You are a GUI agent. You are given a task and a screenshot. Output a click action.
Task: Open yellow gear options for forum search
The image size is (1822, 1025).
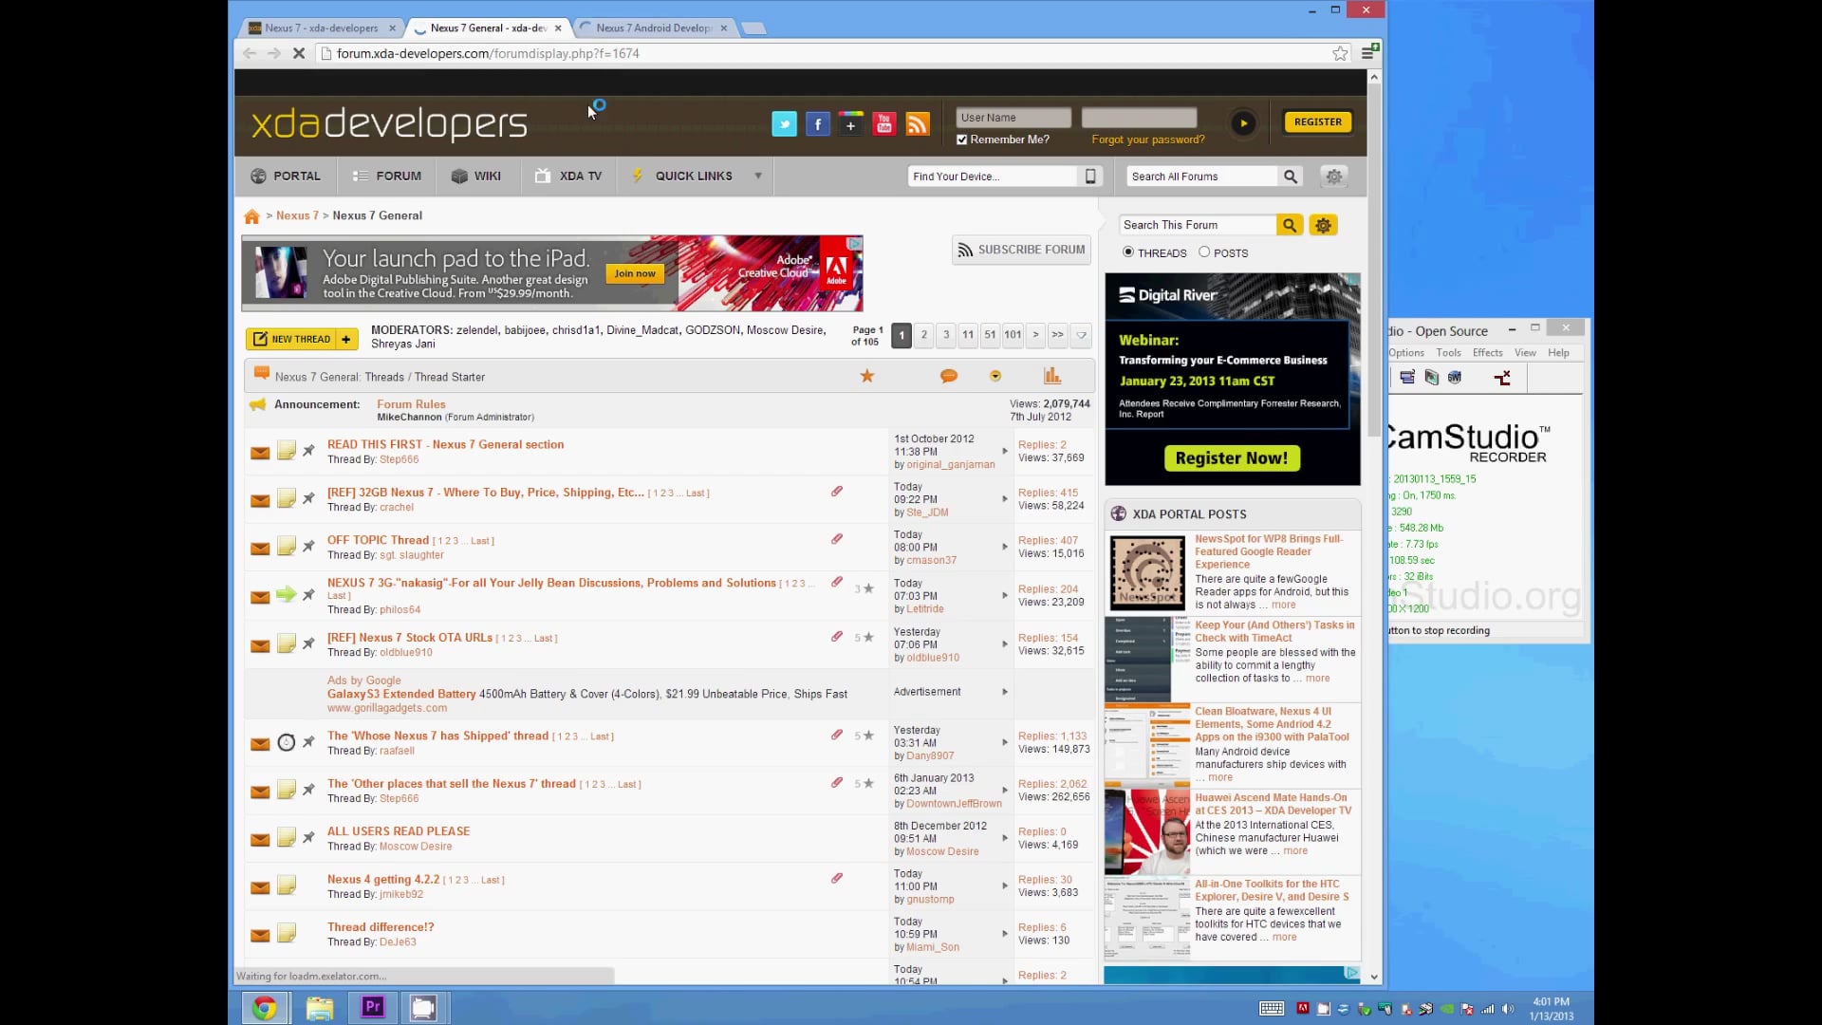pos(1323,225)
